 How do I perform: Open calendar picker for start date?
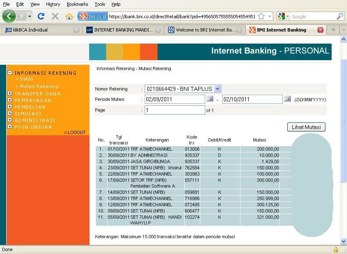(x=210, y=99)
